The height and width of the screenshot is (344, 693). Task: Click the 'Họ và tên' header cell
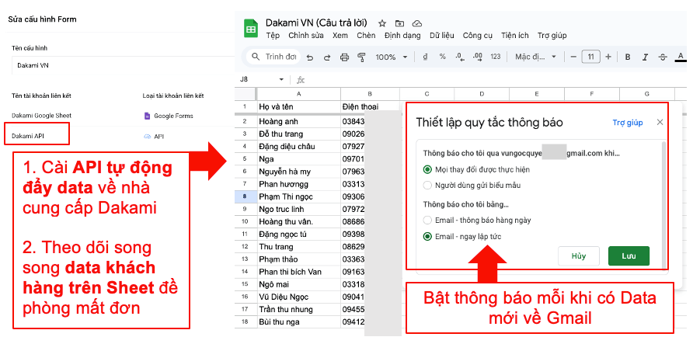299,107
